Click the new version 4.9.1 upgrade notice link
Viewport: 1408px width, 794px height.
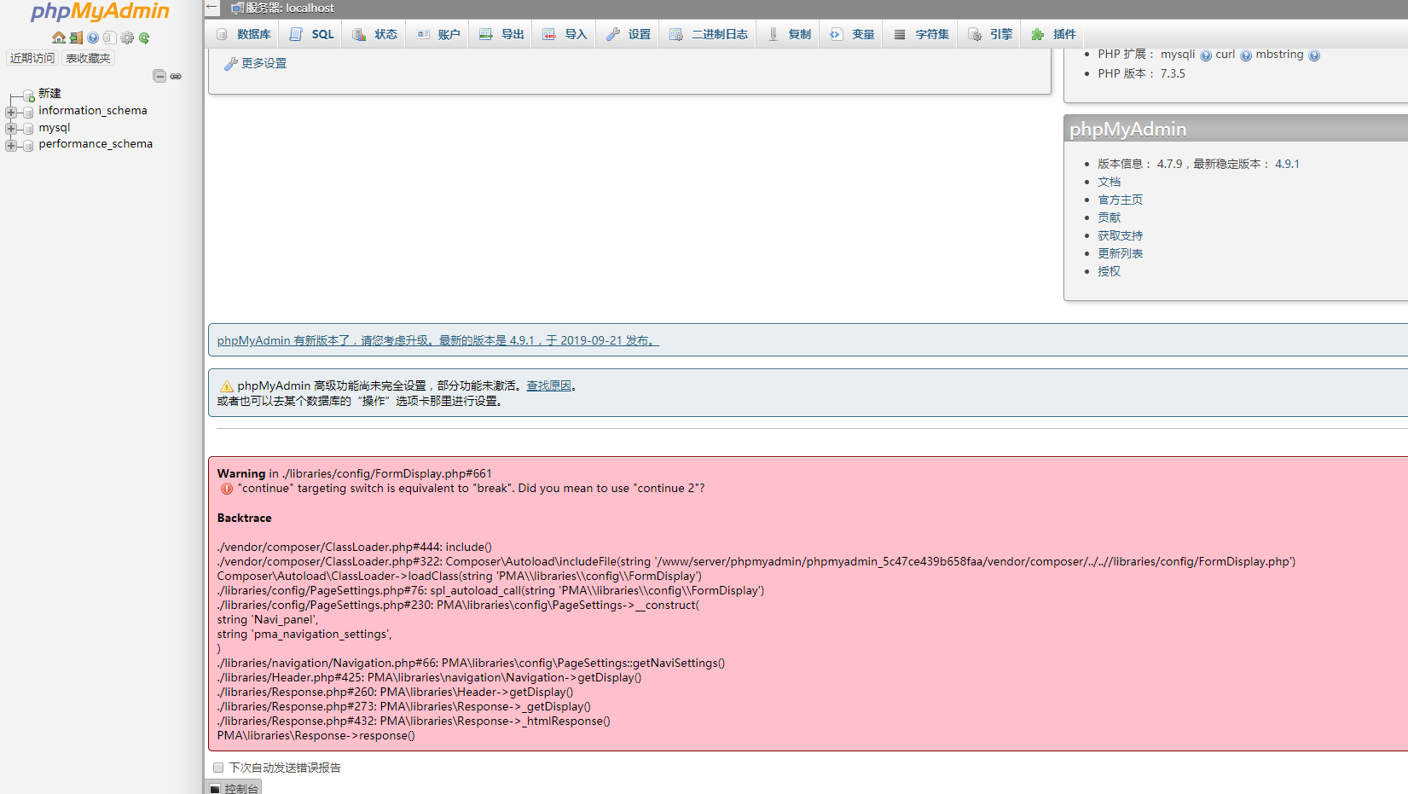coord(437,340)
